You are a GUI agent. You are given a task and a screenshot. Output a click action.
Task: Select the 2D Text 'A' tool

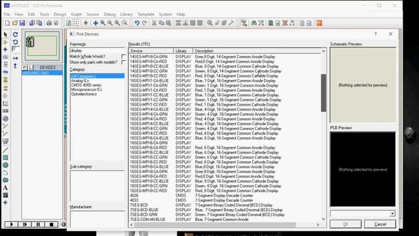(5, 187)
